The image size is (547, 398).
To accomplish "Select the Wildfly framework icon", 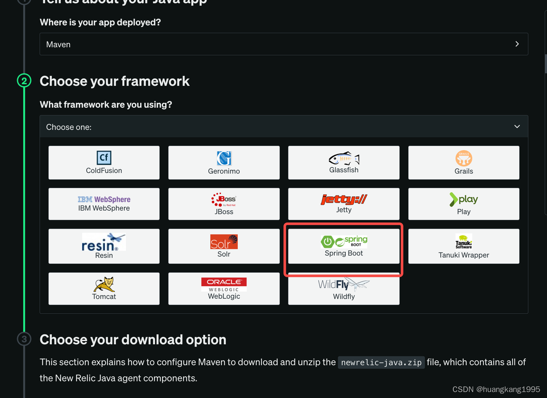I will [344, 288].
